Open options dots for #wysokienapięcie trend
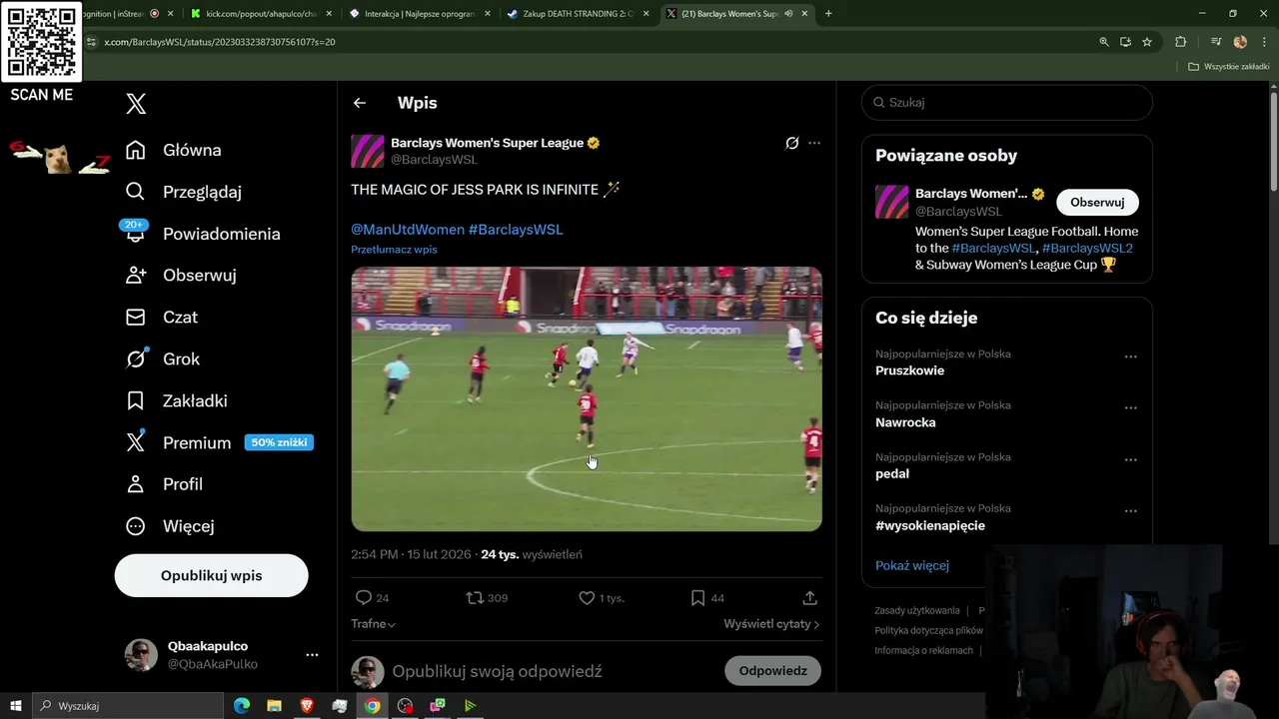 pyautogui.click(x=1131, y=511)
